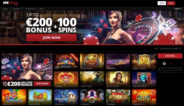Click the MrMega.com logo
This screenshot has height=106, width=184.
click(x=11, y=3)
